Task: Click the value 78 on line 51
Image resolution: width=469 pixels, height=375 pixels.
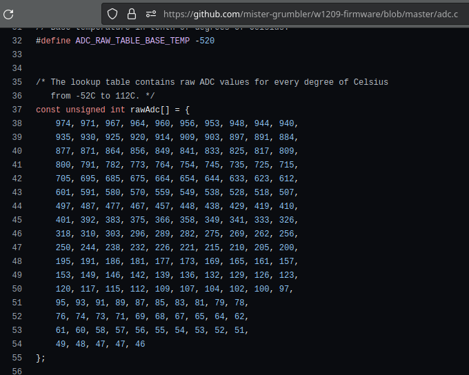Action: (x=239, y=303)
